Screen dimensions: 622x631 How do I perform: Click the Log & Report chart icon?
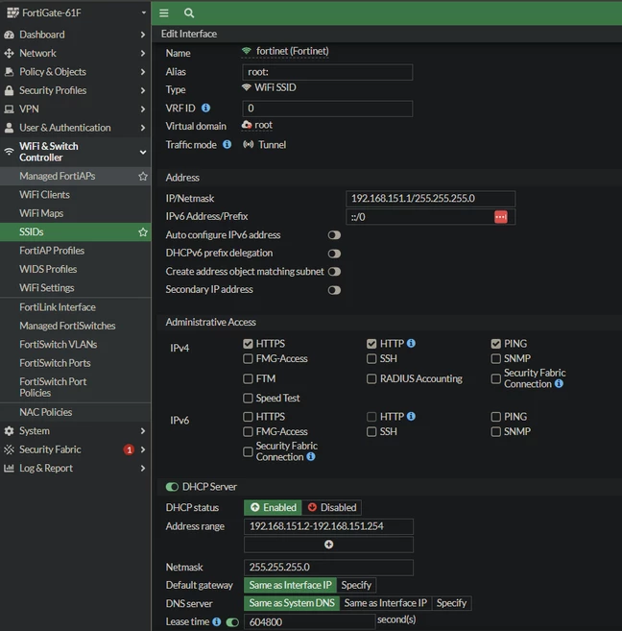9,468
